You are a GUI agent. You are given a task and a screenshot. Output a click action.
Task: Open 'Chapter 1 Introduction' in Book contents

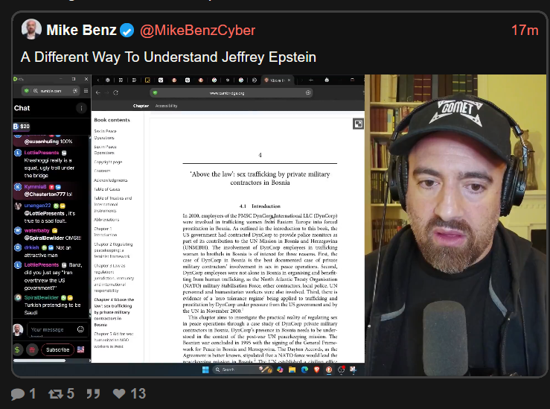pos(105,232)
